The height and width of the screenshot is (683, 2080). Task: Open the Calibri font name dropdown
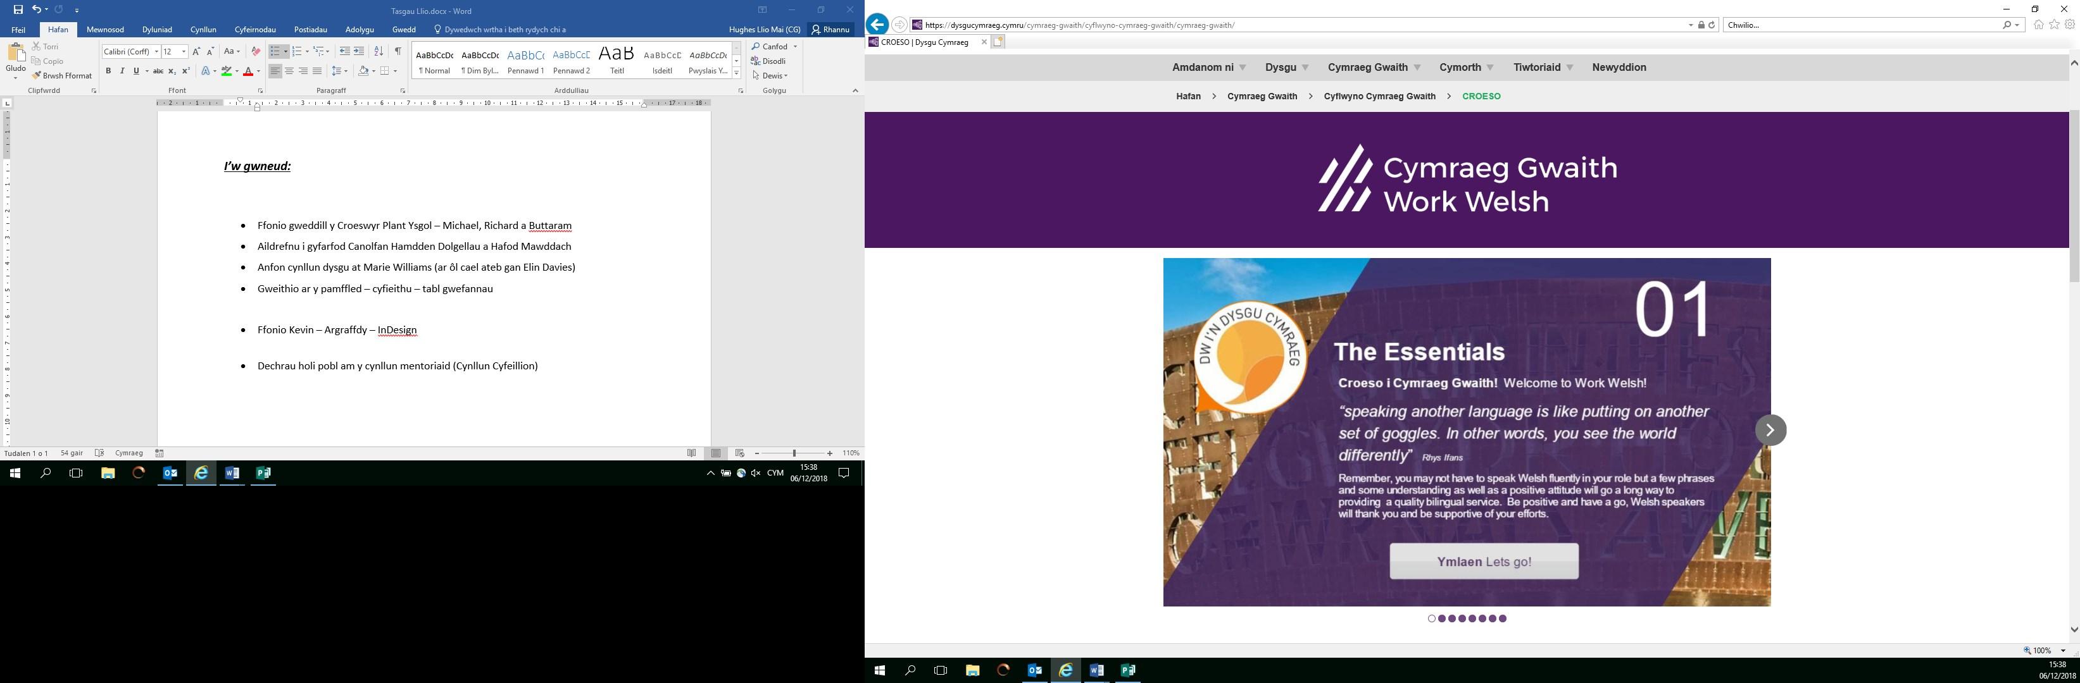coord(156,52)
